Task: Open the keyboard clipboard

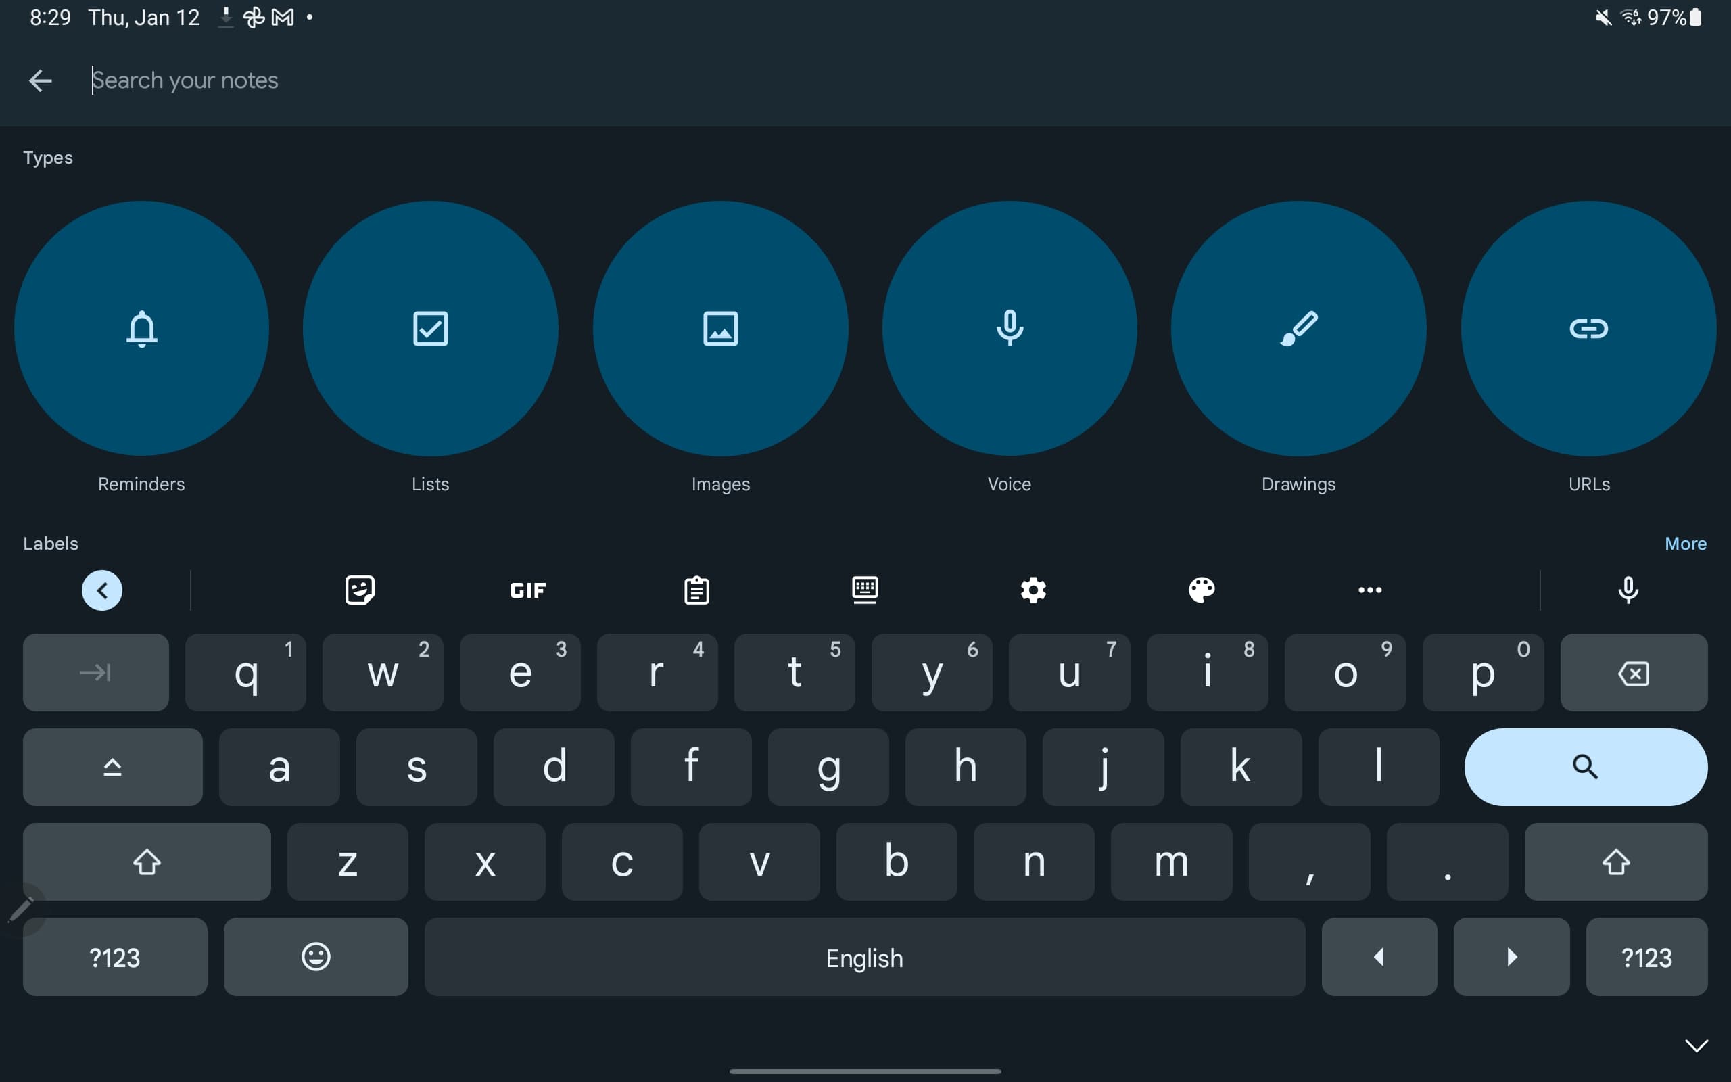Action: pos(696,590)
